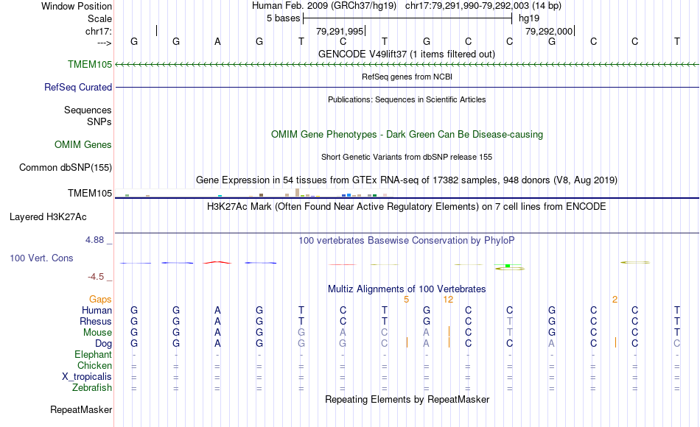Click the OMIM Gene Phenotypes track title

[x=407, y=134]
